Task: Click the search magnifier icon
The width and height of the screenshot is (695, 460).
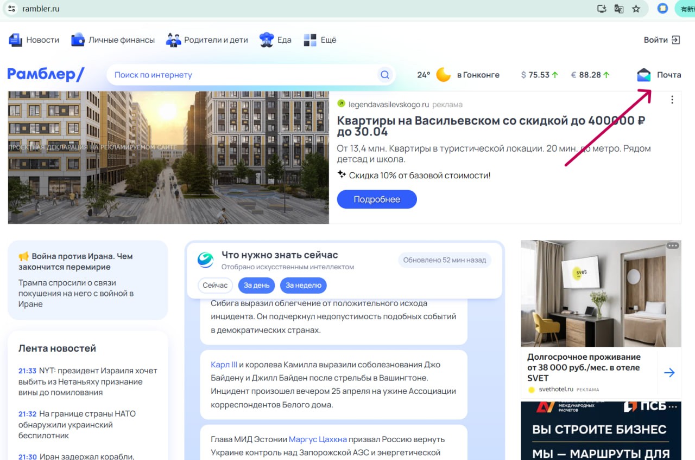Action: 385,75
